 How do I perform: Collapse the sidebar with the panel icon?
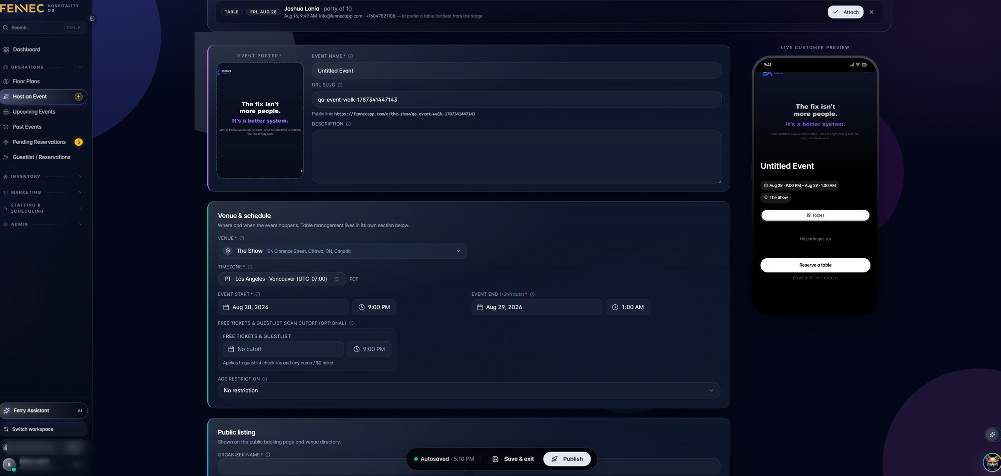click(92, 19)
